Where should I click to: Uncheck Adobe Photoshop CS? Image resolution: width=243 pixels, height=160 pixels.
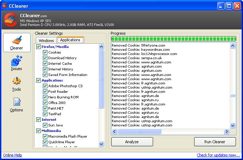[x=45, y=86]
